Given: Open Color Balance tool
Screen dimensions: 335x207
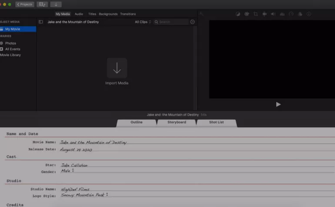Looking at the screenshot, I should coord(238,14).
